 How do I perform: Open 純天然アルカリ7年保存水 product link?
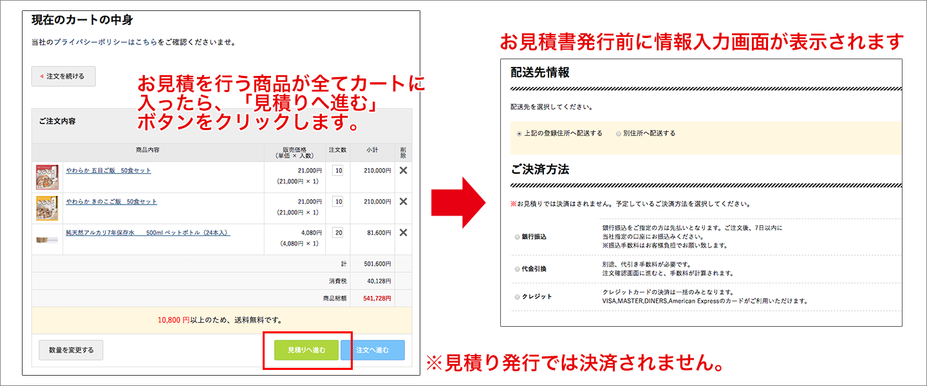pyautogui.click(x=148, y=232)
